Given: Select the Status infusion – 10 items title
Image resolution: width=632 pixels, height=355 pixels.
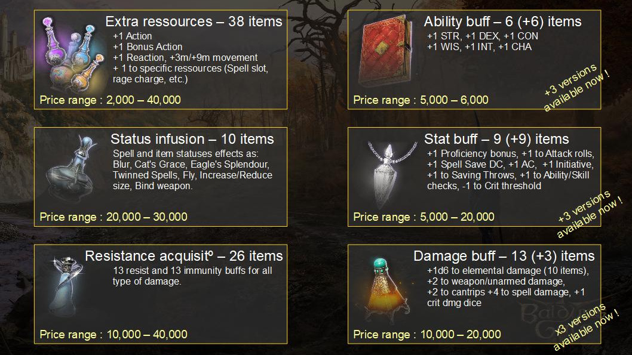Looking at the screenshot, I should [x=192, y=140].
